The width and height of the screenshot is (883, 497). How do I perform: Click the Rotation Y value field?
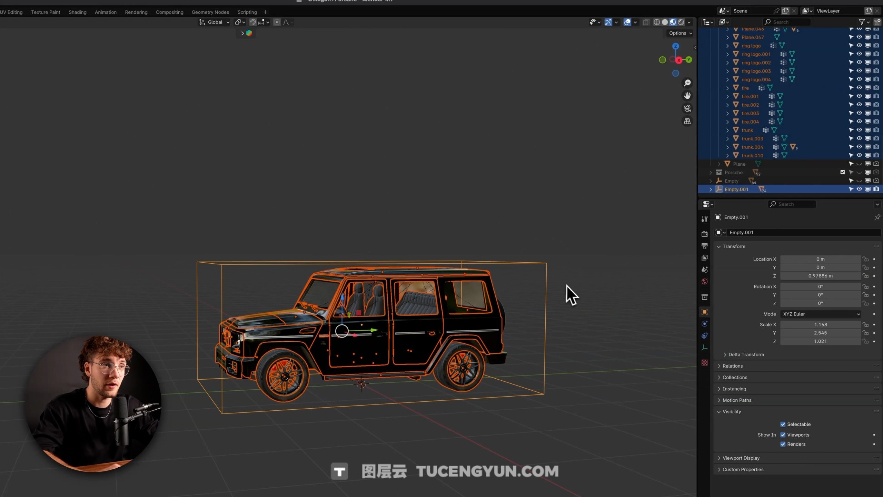[821, 295]
